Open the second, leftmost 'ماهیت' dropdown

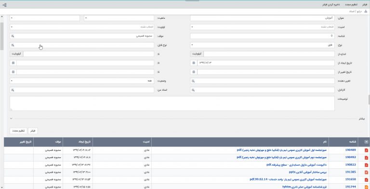[x=45, y=18]
